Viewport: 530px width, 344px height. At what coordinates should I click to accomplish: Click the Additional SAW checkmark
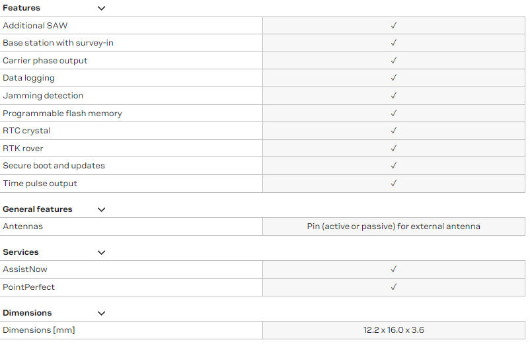pos(393,25)
